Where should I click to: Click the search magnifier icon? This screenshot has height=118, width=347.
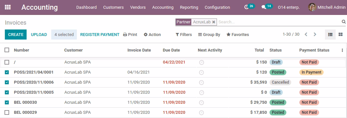[344, 22]
